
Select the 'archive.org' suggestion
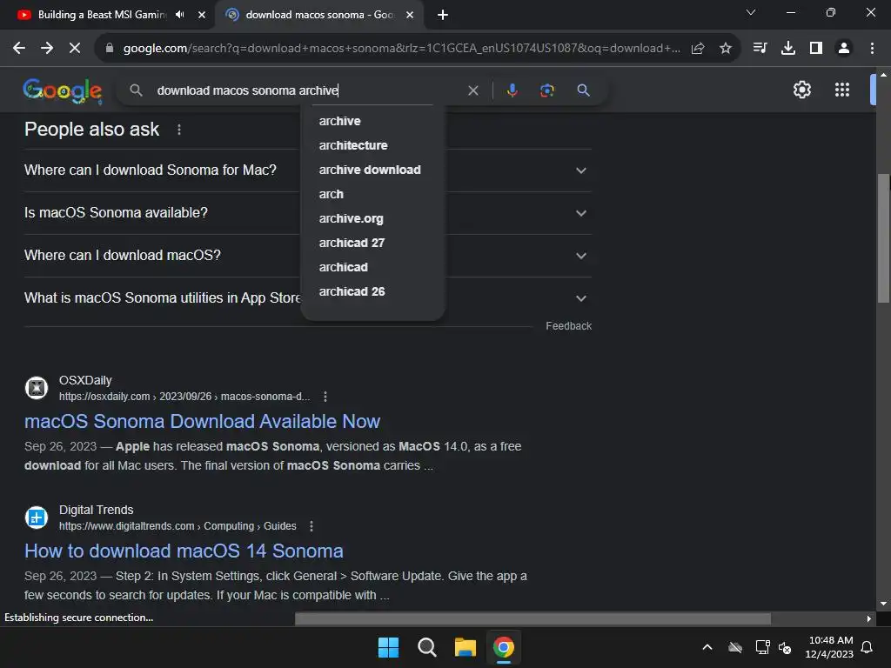(x=372, y=218)
